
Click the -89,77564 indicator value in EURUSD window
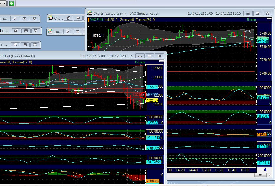tap(153, 162)
